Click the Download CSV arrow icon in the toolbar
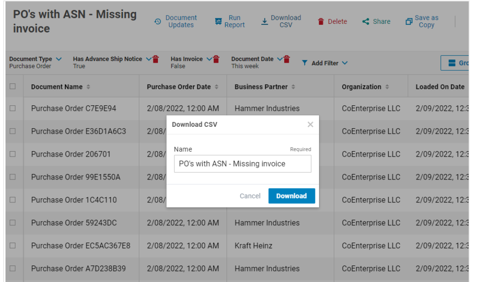This screenshot has width=498, height=282. click(x=265, y=22)
